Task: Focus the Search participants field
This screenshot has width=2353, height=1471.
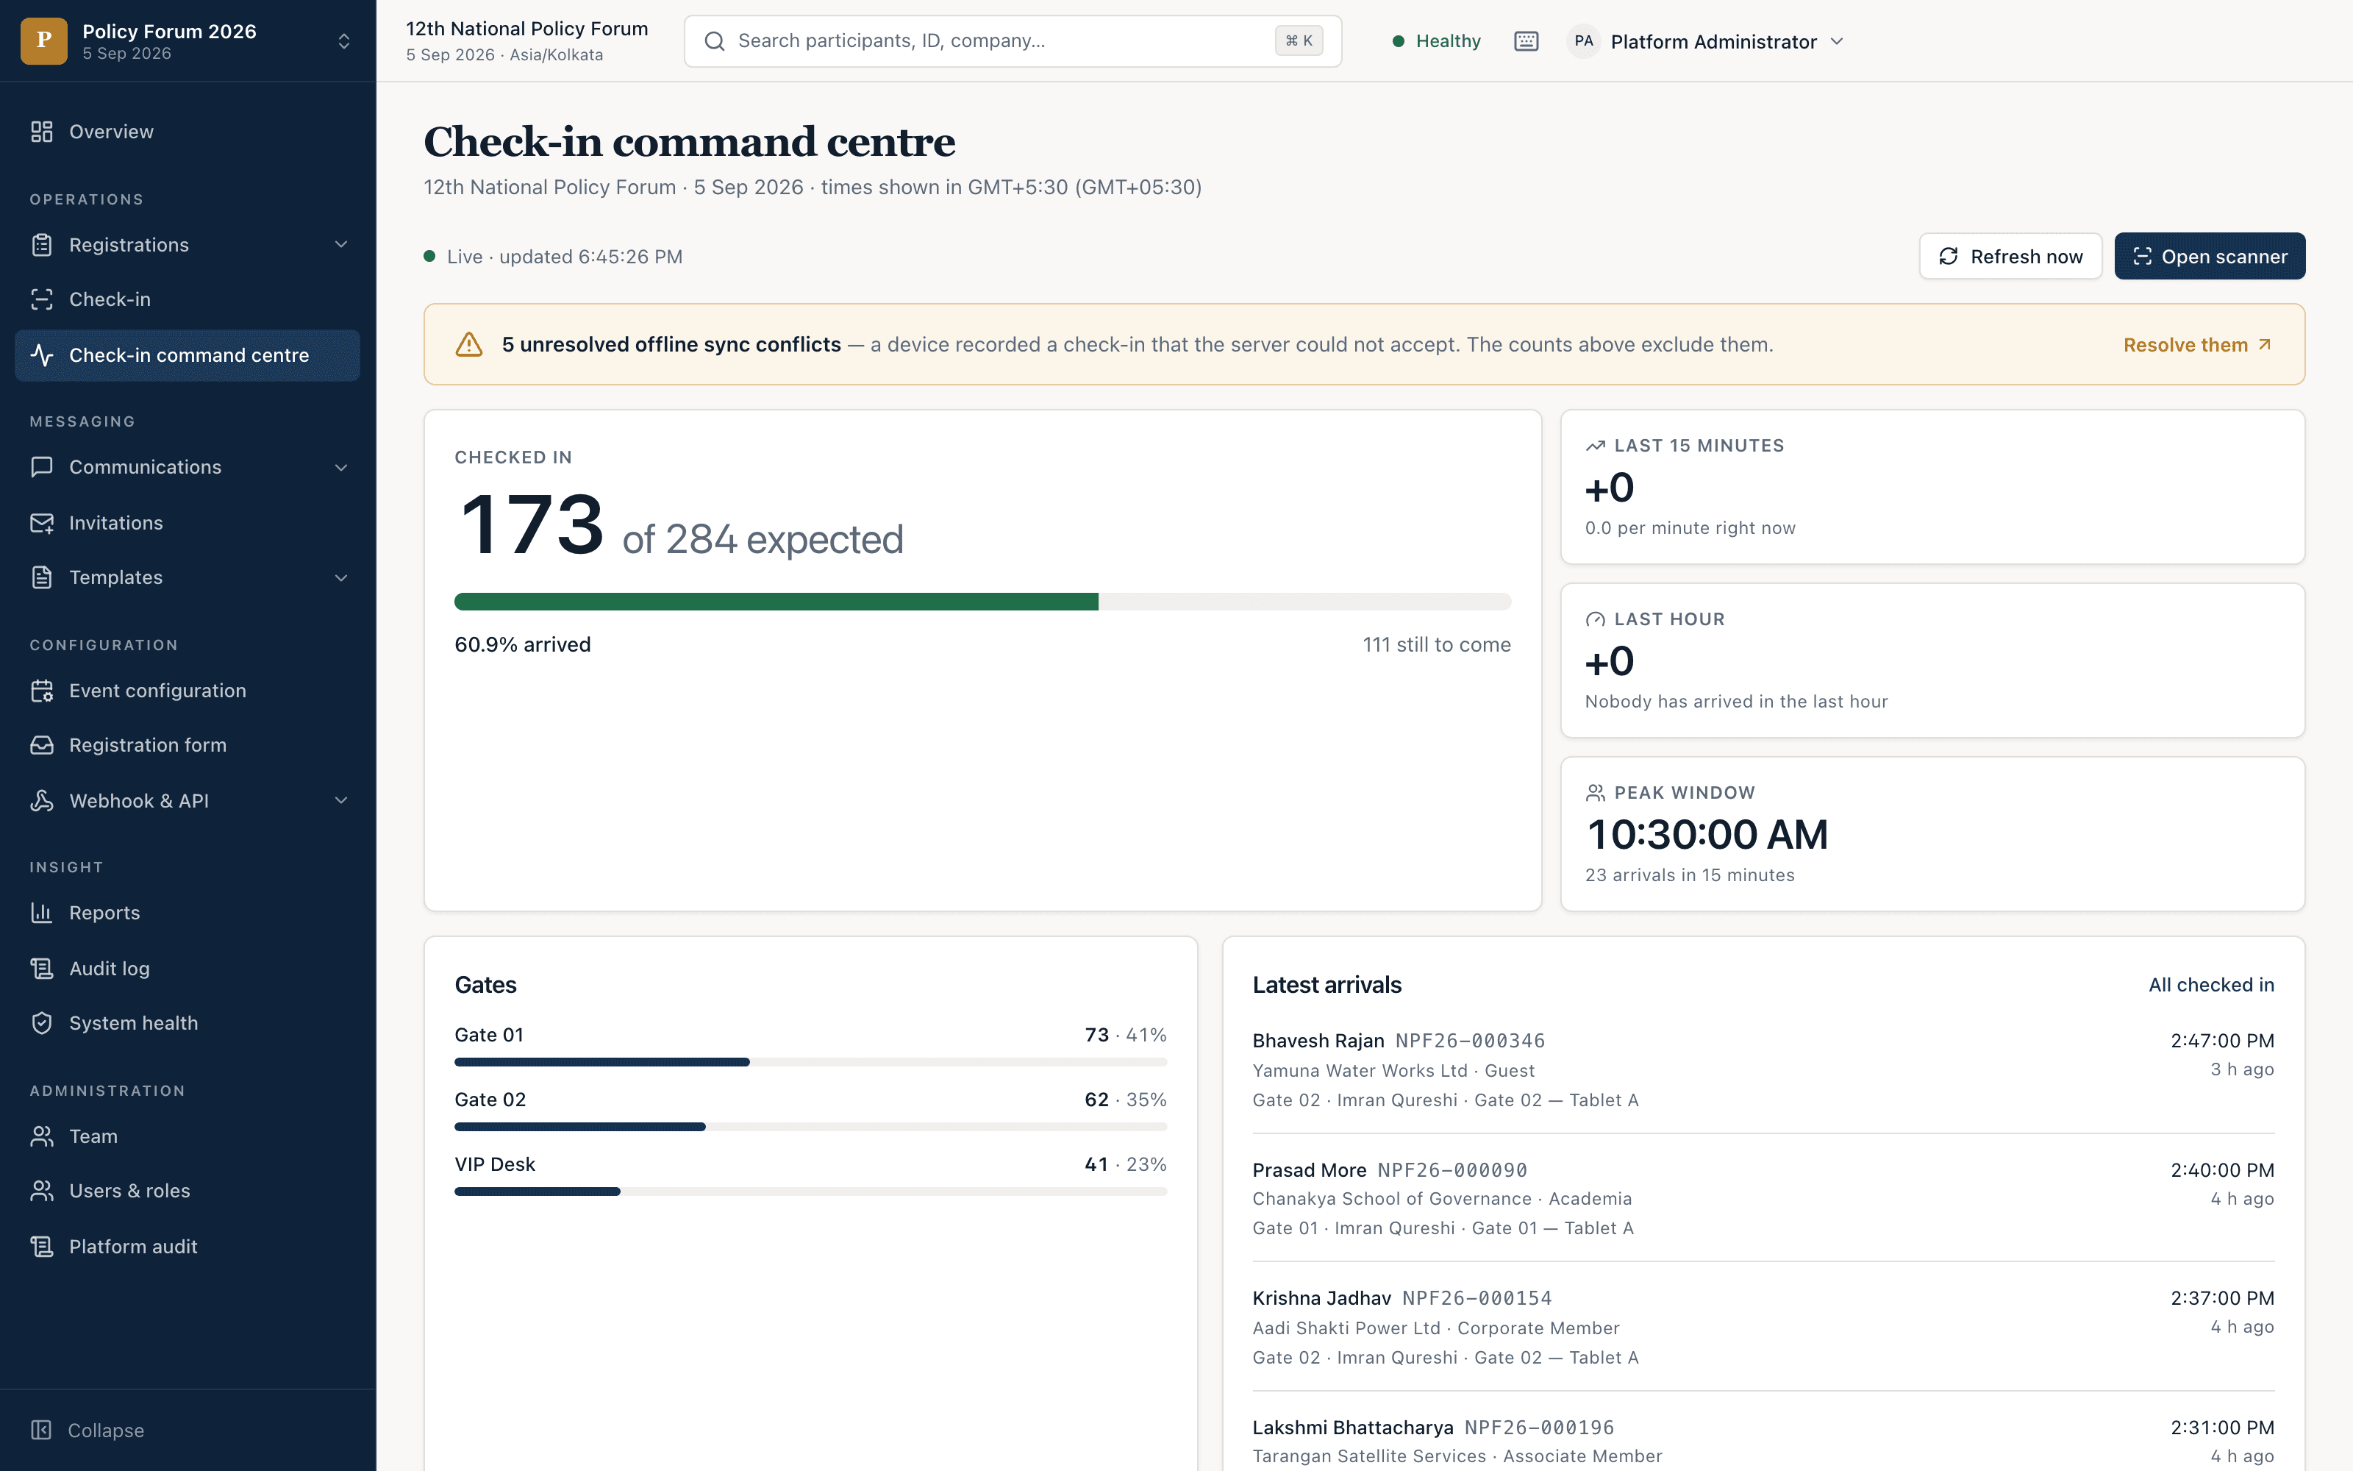Action: pyautogui.click(x=1013, y=41)
